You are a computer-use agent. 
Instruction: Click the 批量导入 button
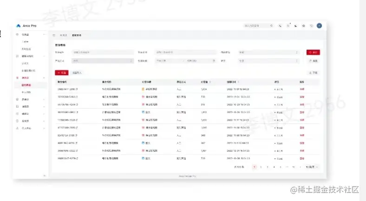[x=77, y=73]
